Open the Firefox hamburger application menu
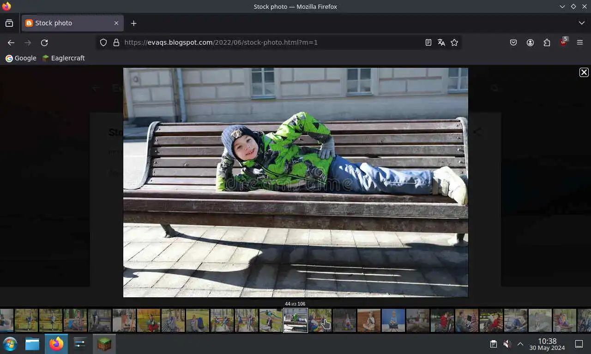This screenshot has height=354, width=591. [x=580, y=42]
